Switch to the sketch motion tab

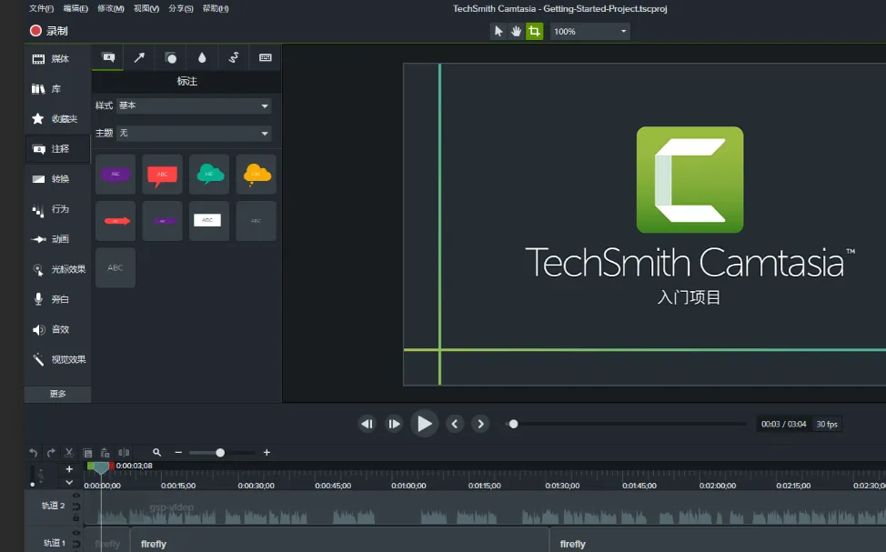pos(234,57)
